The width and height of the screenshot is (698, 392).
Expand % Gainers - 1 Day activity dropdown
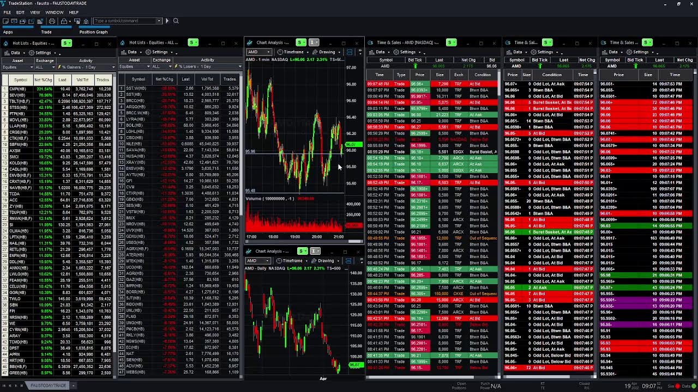click(x=114, y=67)
